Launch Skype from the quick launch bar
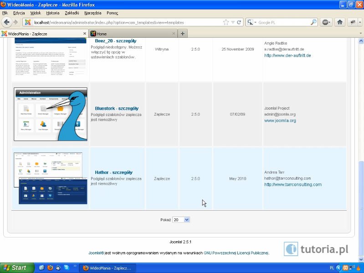Viewport: 364px width, 273px height. (x=66, y=268)
